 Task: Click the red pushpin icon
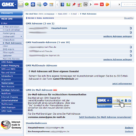pyautogui.click(x=74, y=5)
